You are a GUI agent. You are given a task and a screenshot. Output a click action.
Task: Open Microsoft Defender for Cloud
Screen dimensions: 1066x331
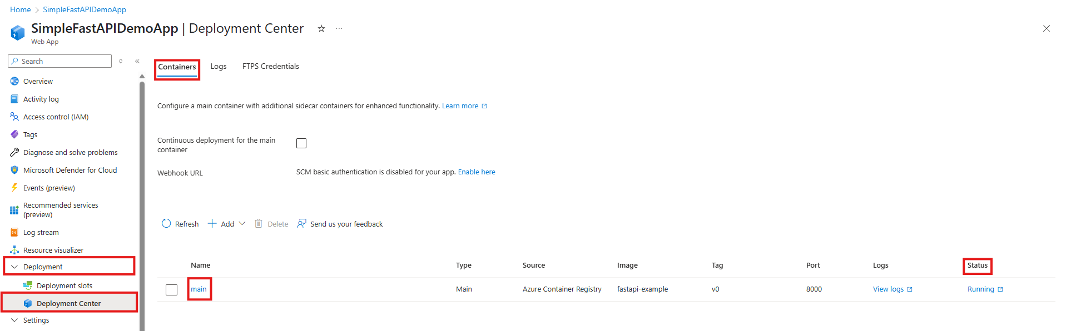(70, 170)
